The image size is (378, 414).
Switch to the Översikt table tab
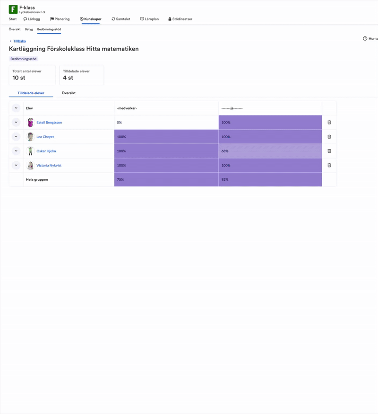[x=69, y=93]
